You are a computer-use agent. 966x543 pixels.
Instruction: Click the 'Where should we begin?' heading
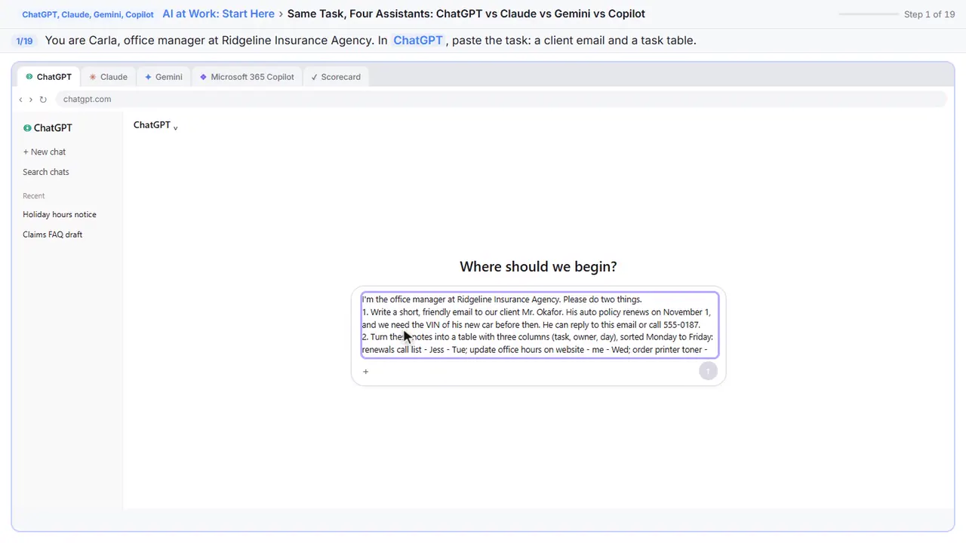coord(538,266)
